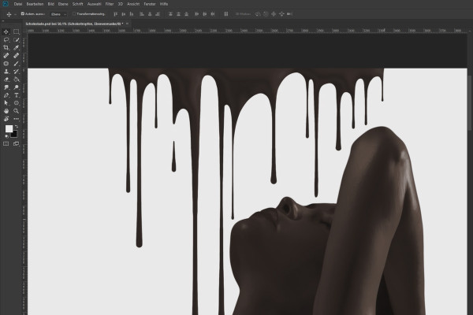Align right edges in options bar
This screenshot has height=315, width=473.
(158, 14)
